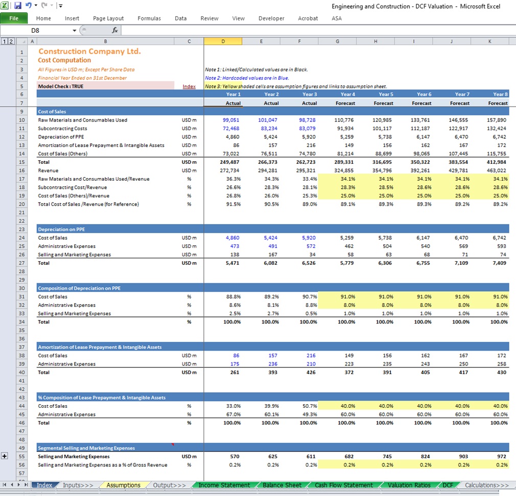516x496 pixels.
Task: Select Year 1 raw materials cell 99,051
Action: click(x=223, y=120)
